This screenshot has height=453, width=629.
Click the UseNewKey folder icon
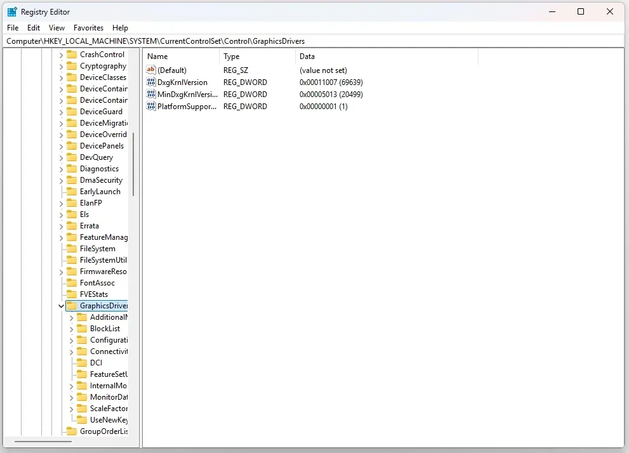pos(82,420)
